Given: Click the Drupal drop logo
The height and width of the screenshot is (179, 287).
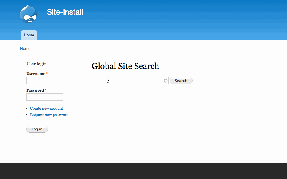Looking at the screenshot, I should pos(28,13).
